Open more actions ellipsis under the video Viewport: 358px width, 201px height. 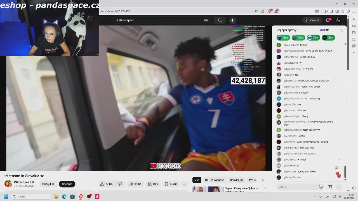tap(184, 184)
